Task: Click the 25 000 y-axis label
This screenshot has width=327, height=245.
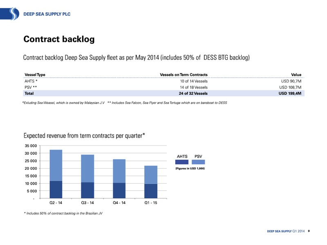Action: (x=31, y=161)
